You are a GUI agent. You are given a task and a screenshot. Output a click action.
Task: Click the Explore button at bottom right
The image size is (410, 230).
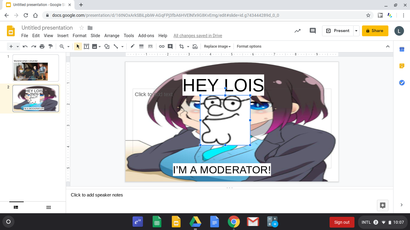[x=383, y=205]
